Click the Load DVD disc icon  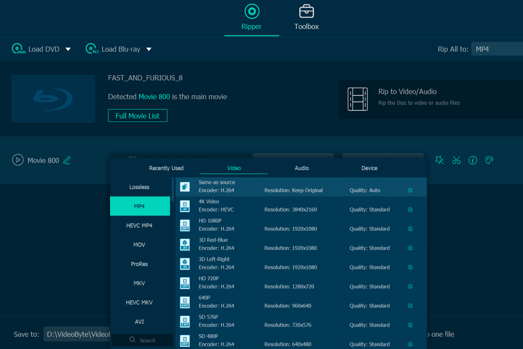click(19, 49)
